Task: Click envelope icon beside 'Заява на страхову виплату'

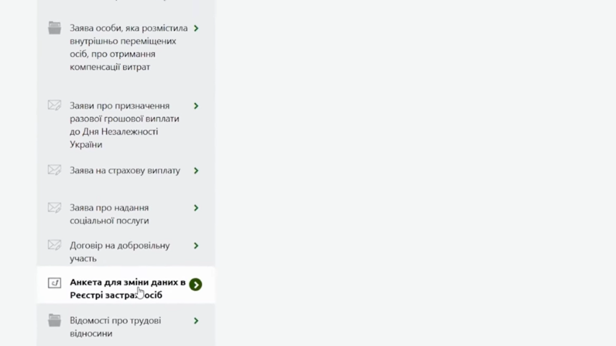Action: pos(55,170)
